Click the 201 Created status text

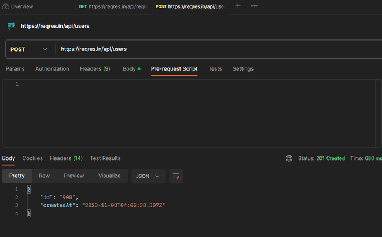(x=330, y=158)
